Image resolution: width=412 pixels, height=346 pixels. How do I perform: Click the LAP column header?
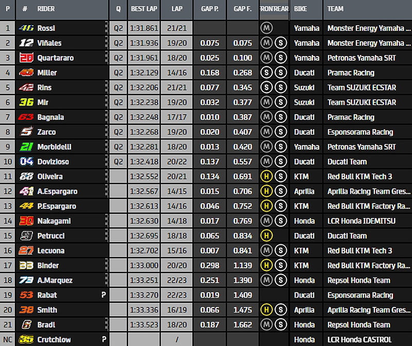177,9
